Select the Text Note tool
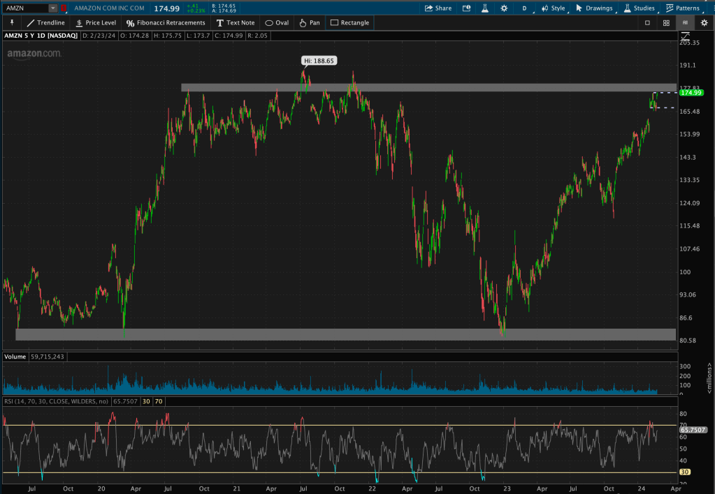This screenshot has height=494, width=715. tap(235, 22)
